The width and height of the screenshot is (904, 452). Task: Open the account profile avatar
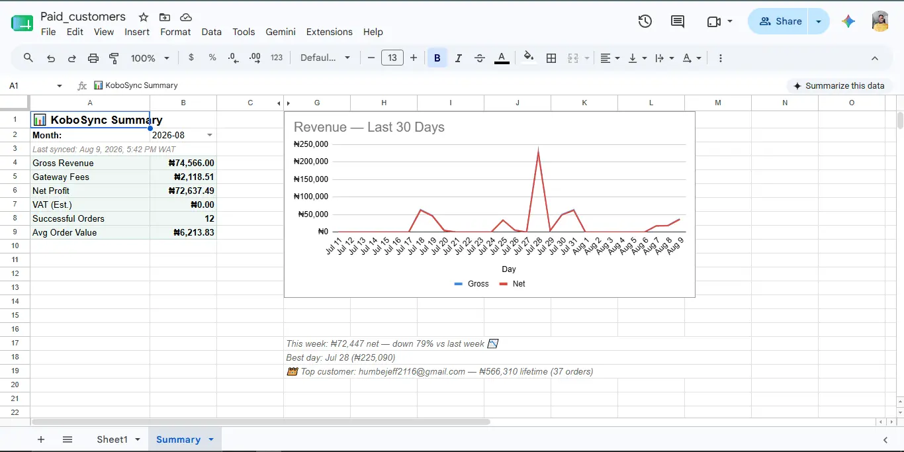[x=880, y=21]
